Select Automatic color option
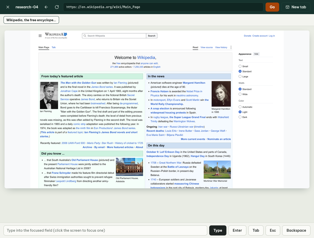314x238 pixels. click(240, 107)
